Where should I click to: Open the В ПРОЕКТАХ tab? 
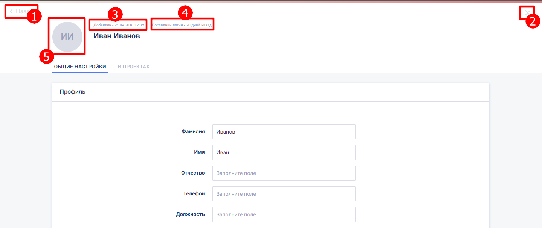[133, 67]
